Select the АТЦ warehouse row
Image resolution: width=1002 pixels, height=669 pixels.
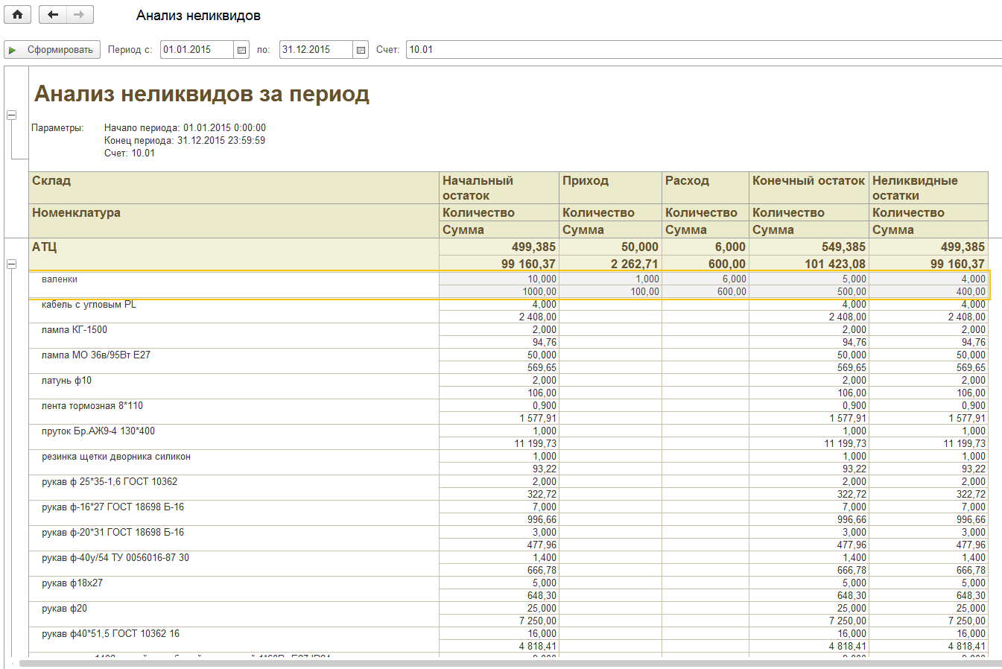tap(508, 255)
